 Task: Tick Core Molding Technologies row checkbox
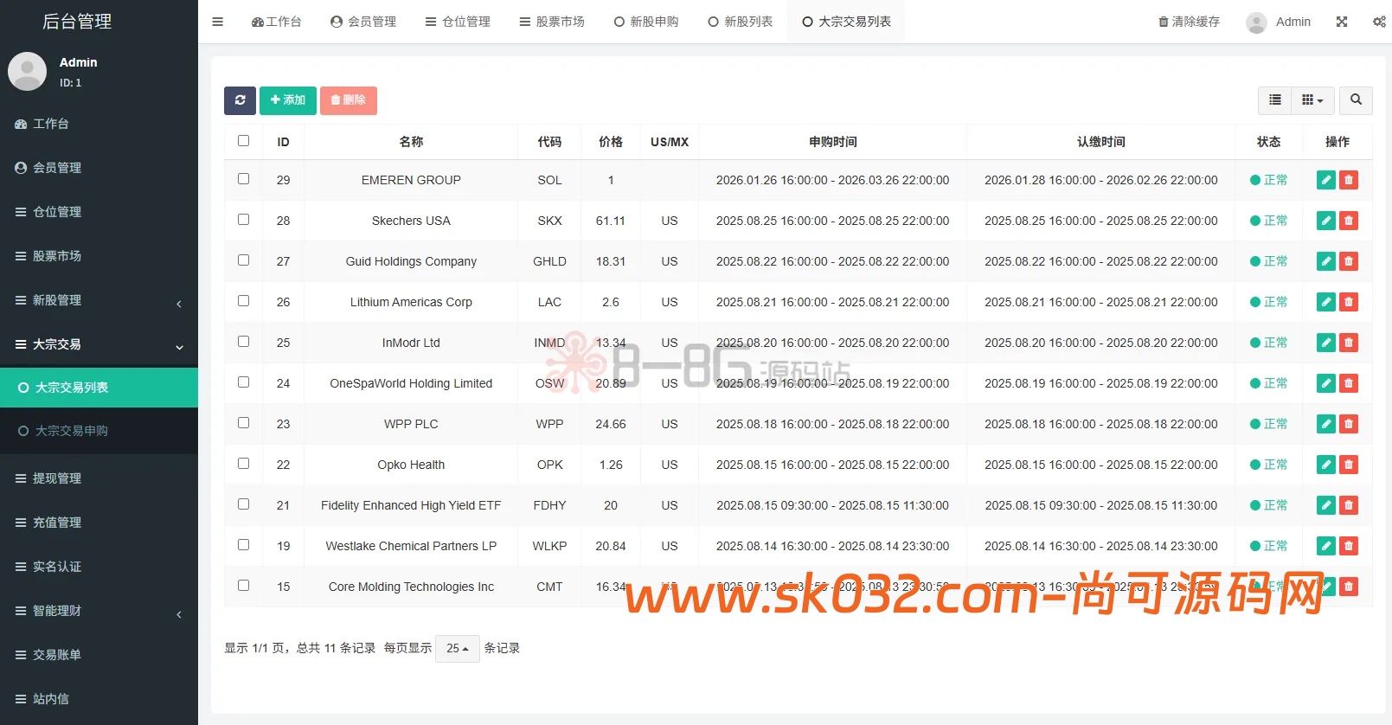point(244,586)
